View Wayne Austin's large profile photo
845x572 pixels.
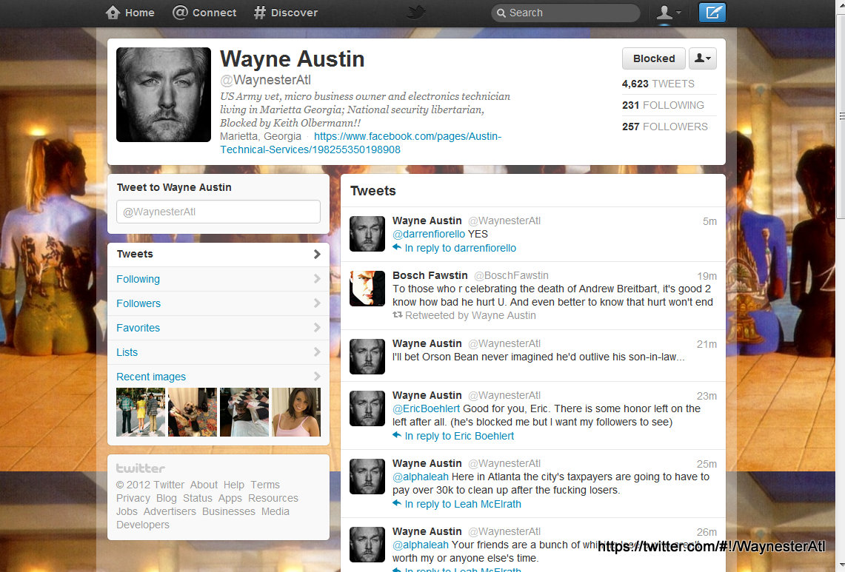[x=164, y=95]
